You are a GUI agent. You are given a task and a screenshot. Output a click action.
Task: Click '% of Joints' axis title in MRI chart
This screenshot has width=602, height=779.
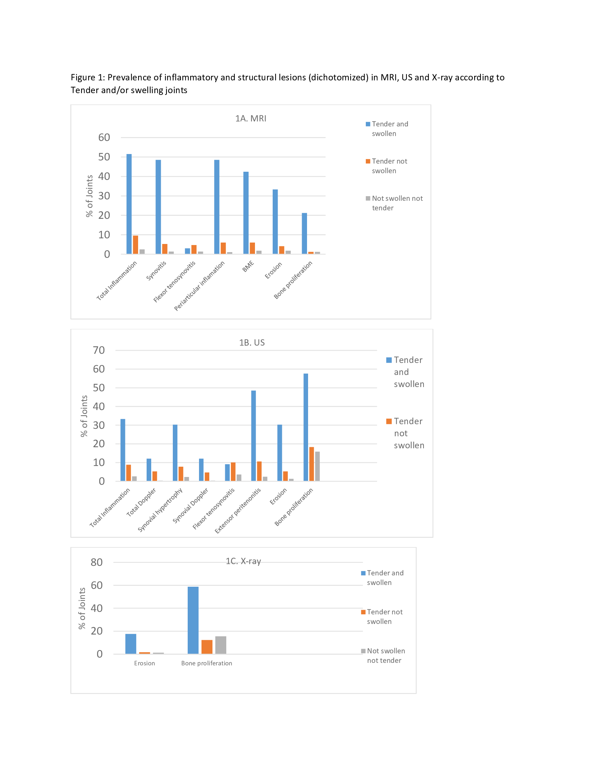click(89, 196)
